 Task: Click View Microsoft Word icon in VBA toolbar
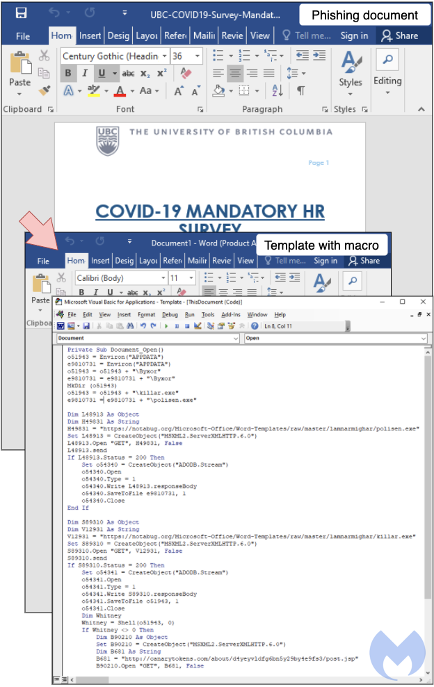pyautogui.click(x=61, y=326)
